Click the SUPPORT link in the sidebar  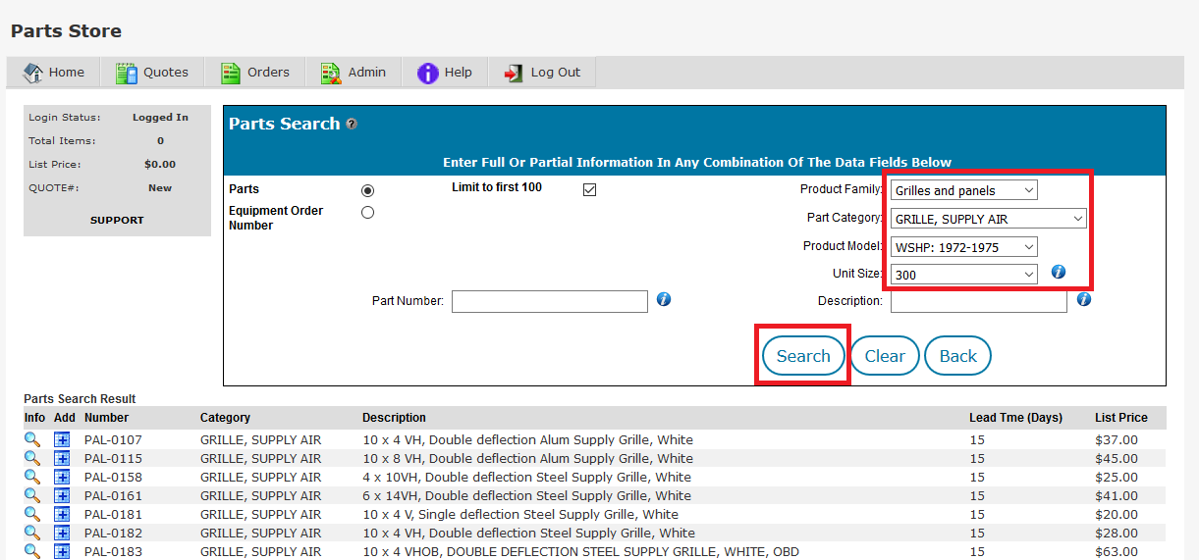coord(117,221)
